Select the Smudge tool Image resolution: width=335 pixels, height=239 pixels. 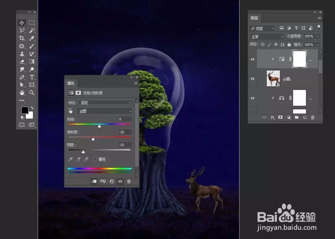[22, 69]
